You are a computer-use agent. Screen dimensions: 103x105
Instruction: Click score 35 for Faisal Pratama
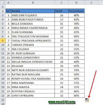61,41
